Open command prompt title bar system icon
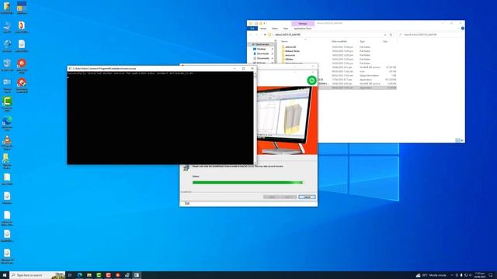The image size is (497, 279). click(x=70, y=68)
